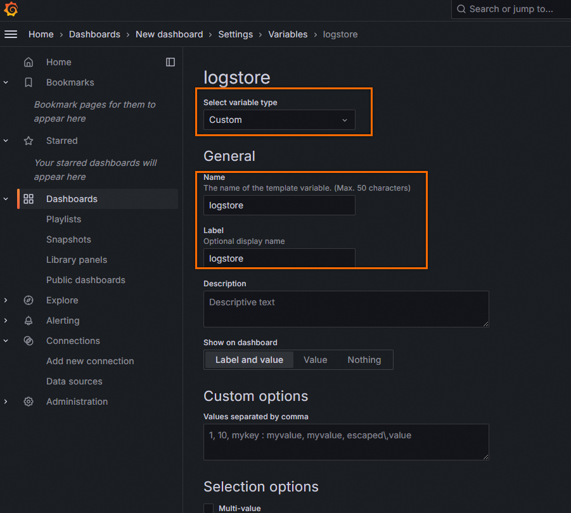Screen dimensions: 571x513
Task: Open Variables breadcrumb link
Action: 288,34
